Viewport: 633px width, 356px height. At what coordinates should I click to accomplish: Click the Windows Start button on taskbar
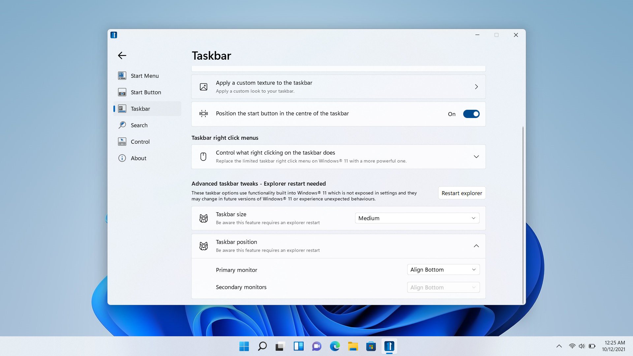pyautogui.click(x=244, y=346)
